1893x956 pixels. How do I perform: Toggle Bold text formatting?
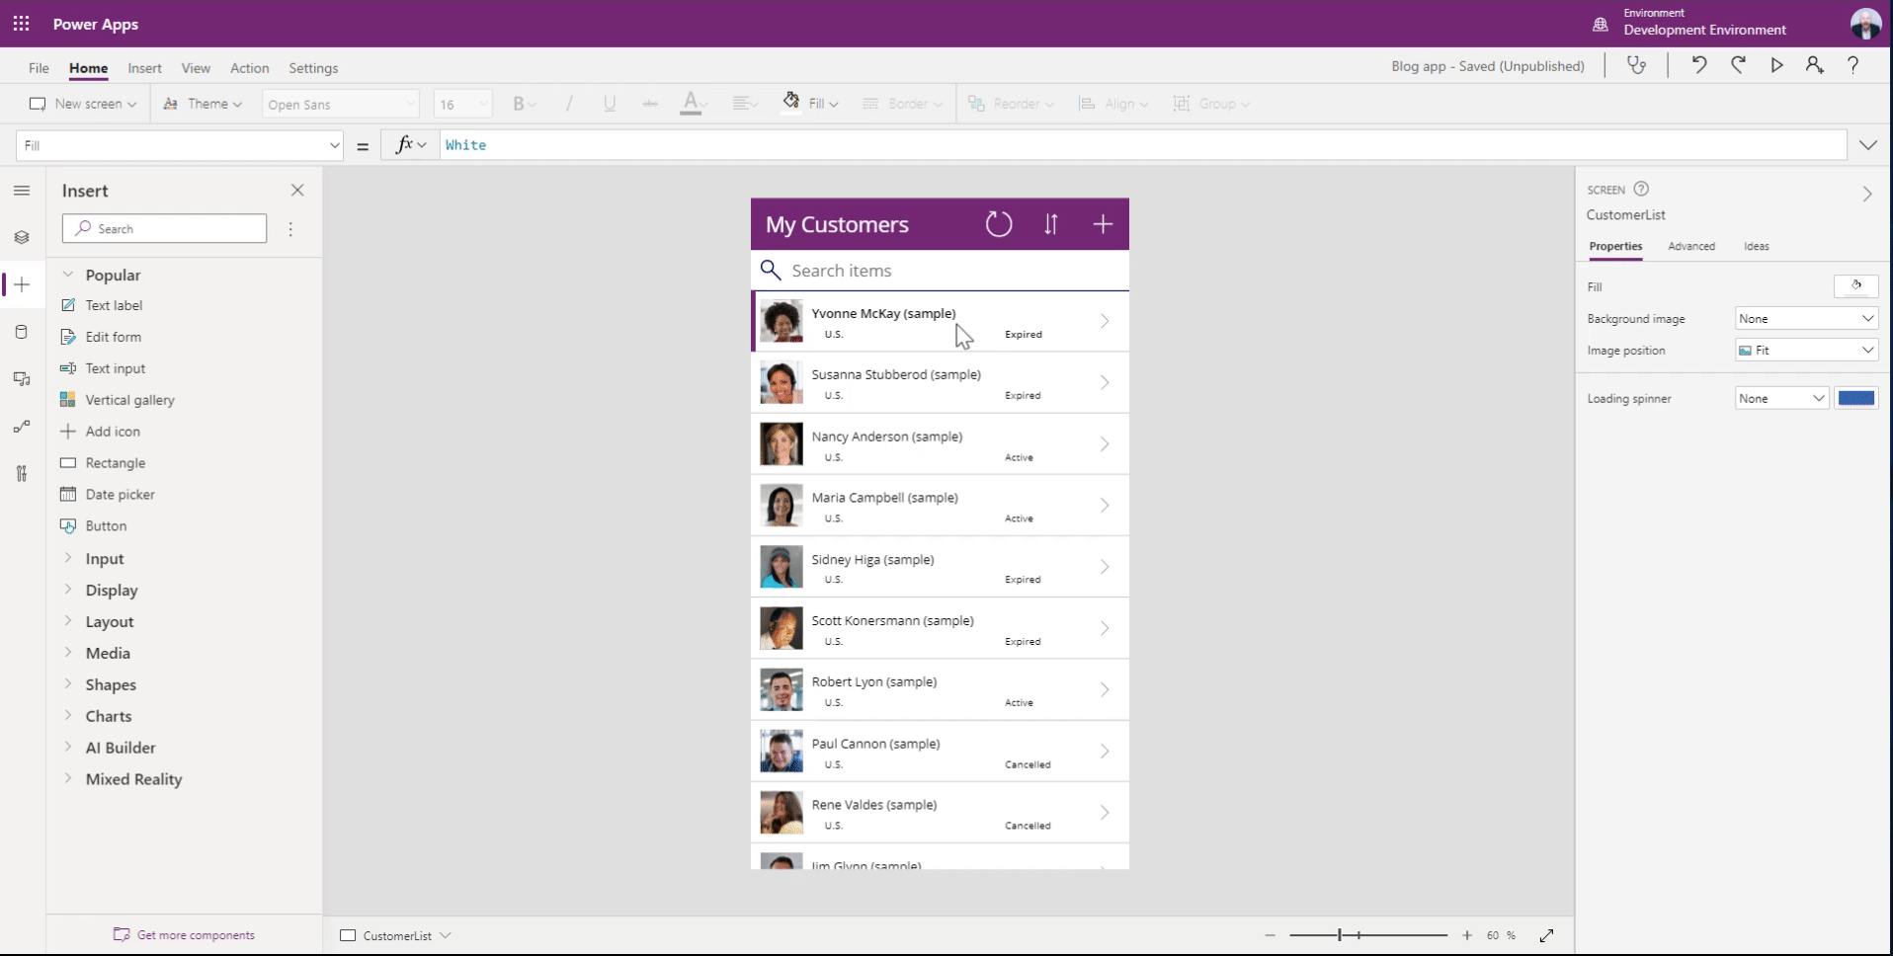(520, 104)
